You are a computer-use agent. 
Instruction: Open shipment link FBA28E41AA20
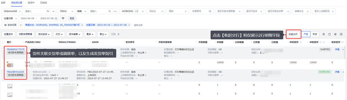click(15, 72)
